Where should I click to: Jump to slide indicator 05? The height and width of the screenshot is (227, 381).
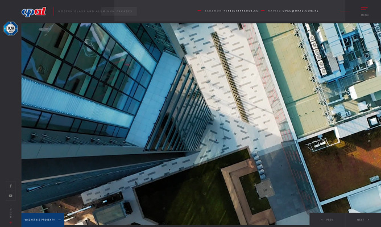(x=369, y=134)
